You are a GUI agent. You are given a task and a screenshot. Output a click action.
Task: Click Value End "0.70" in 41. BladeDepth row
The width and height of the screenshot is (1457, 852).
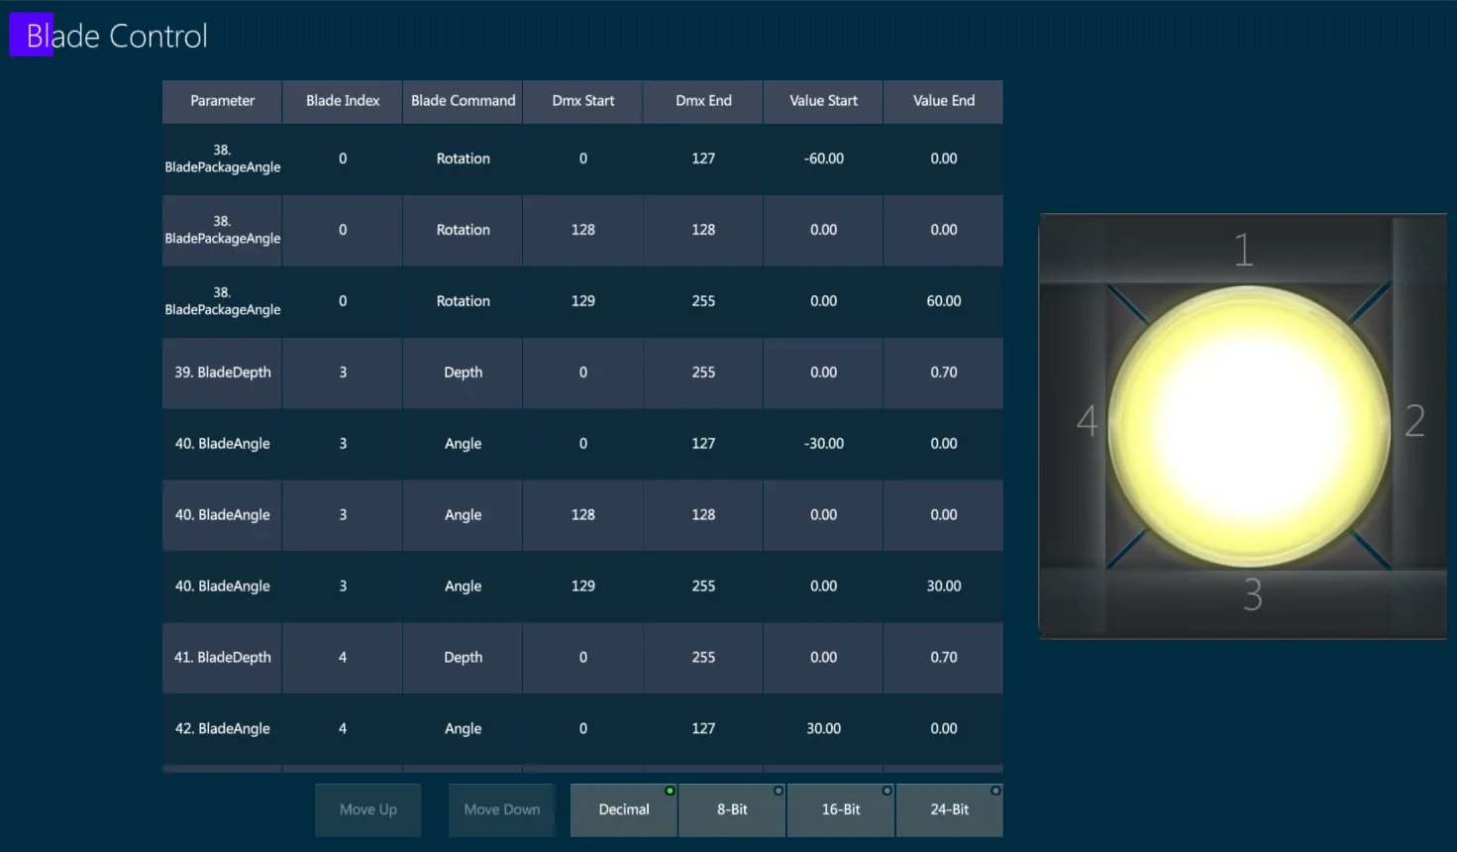(944, 658)
